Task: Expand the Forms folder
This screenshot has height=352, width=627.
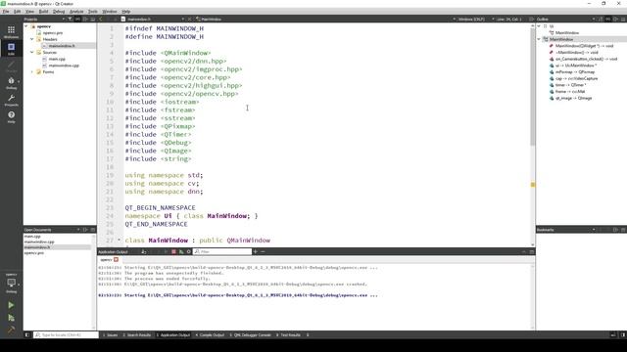Action: (x=32, y=71)
